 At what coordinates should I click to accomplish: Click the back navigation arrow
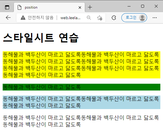(x=8, y=18)
